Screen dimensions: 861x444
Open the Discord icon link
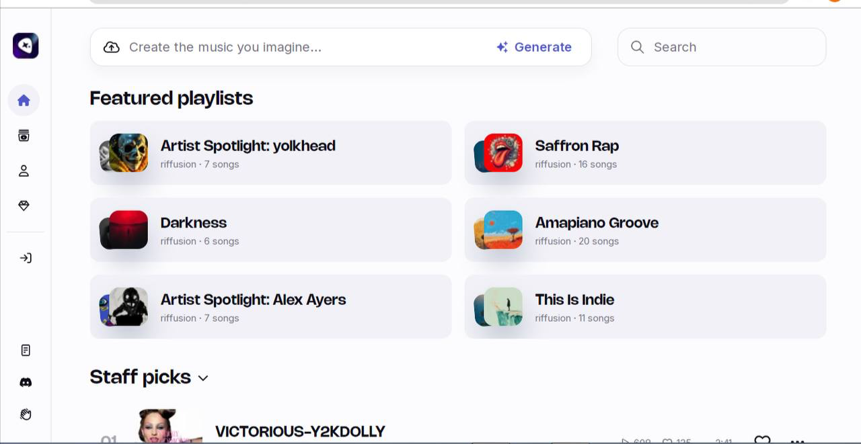click(26, 382)
